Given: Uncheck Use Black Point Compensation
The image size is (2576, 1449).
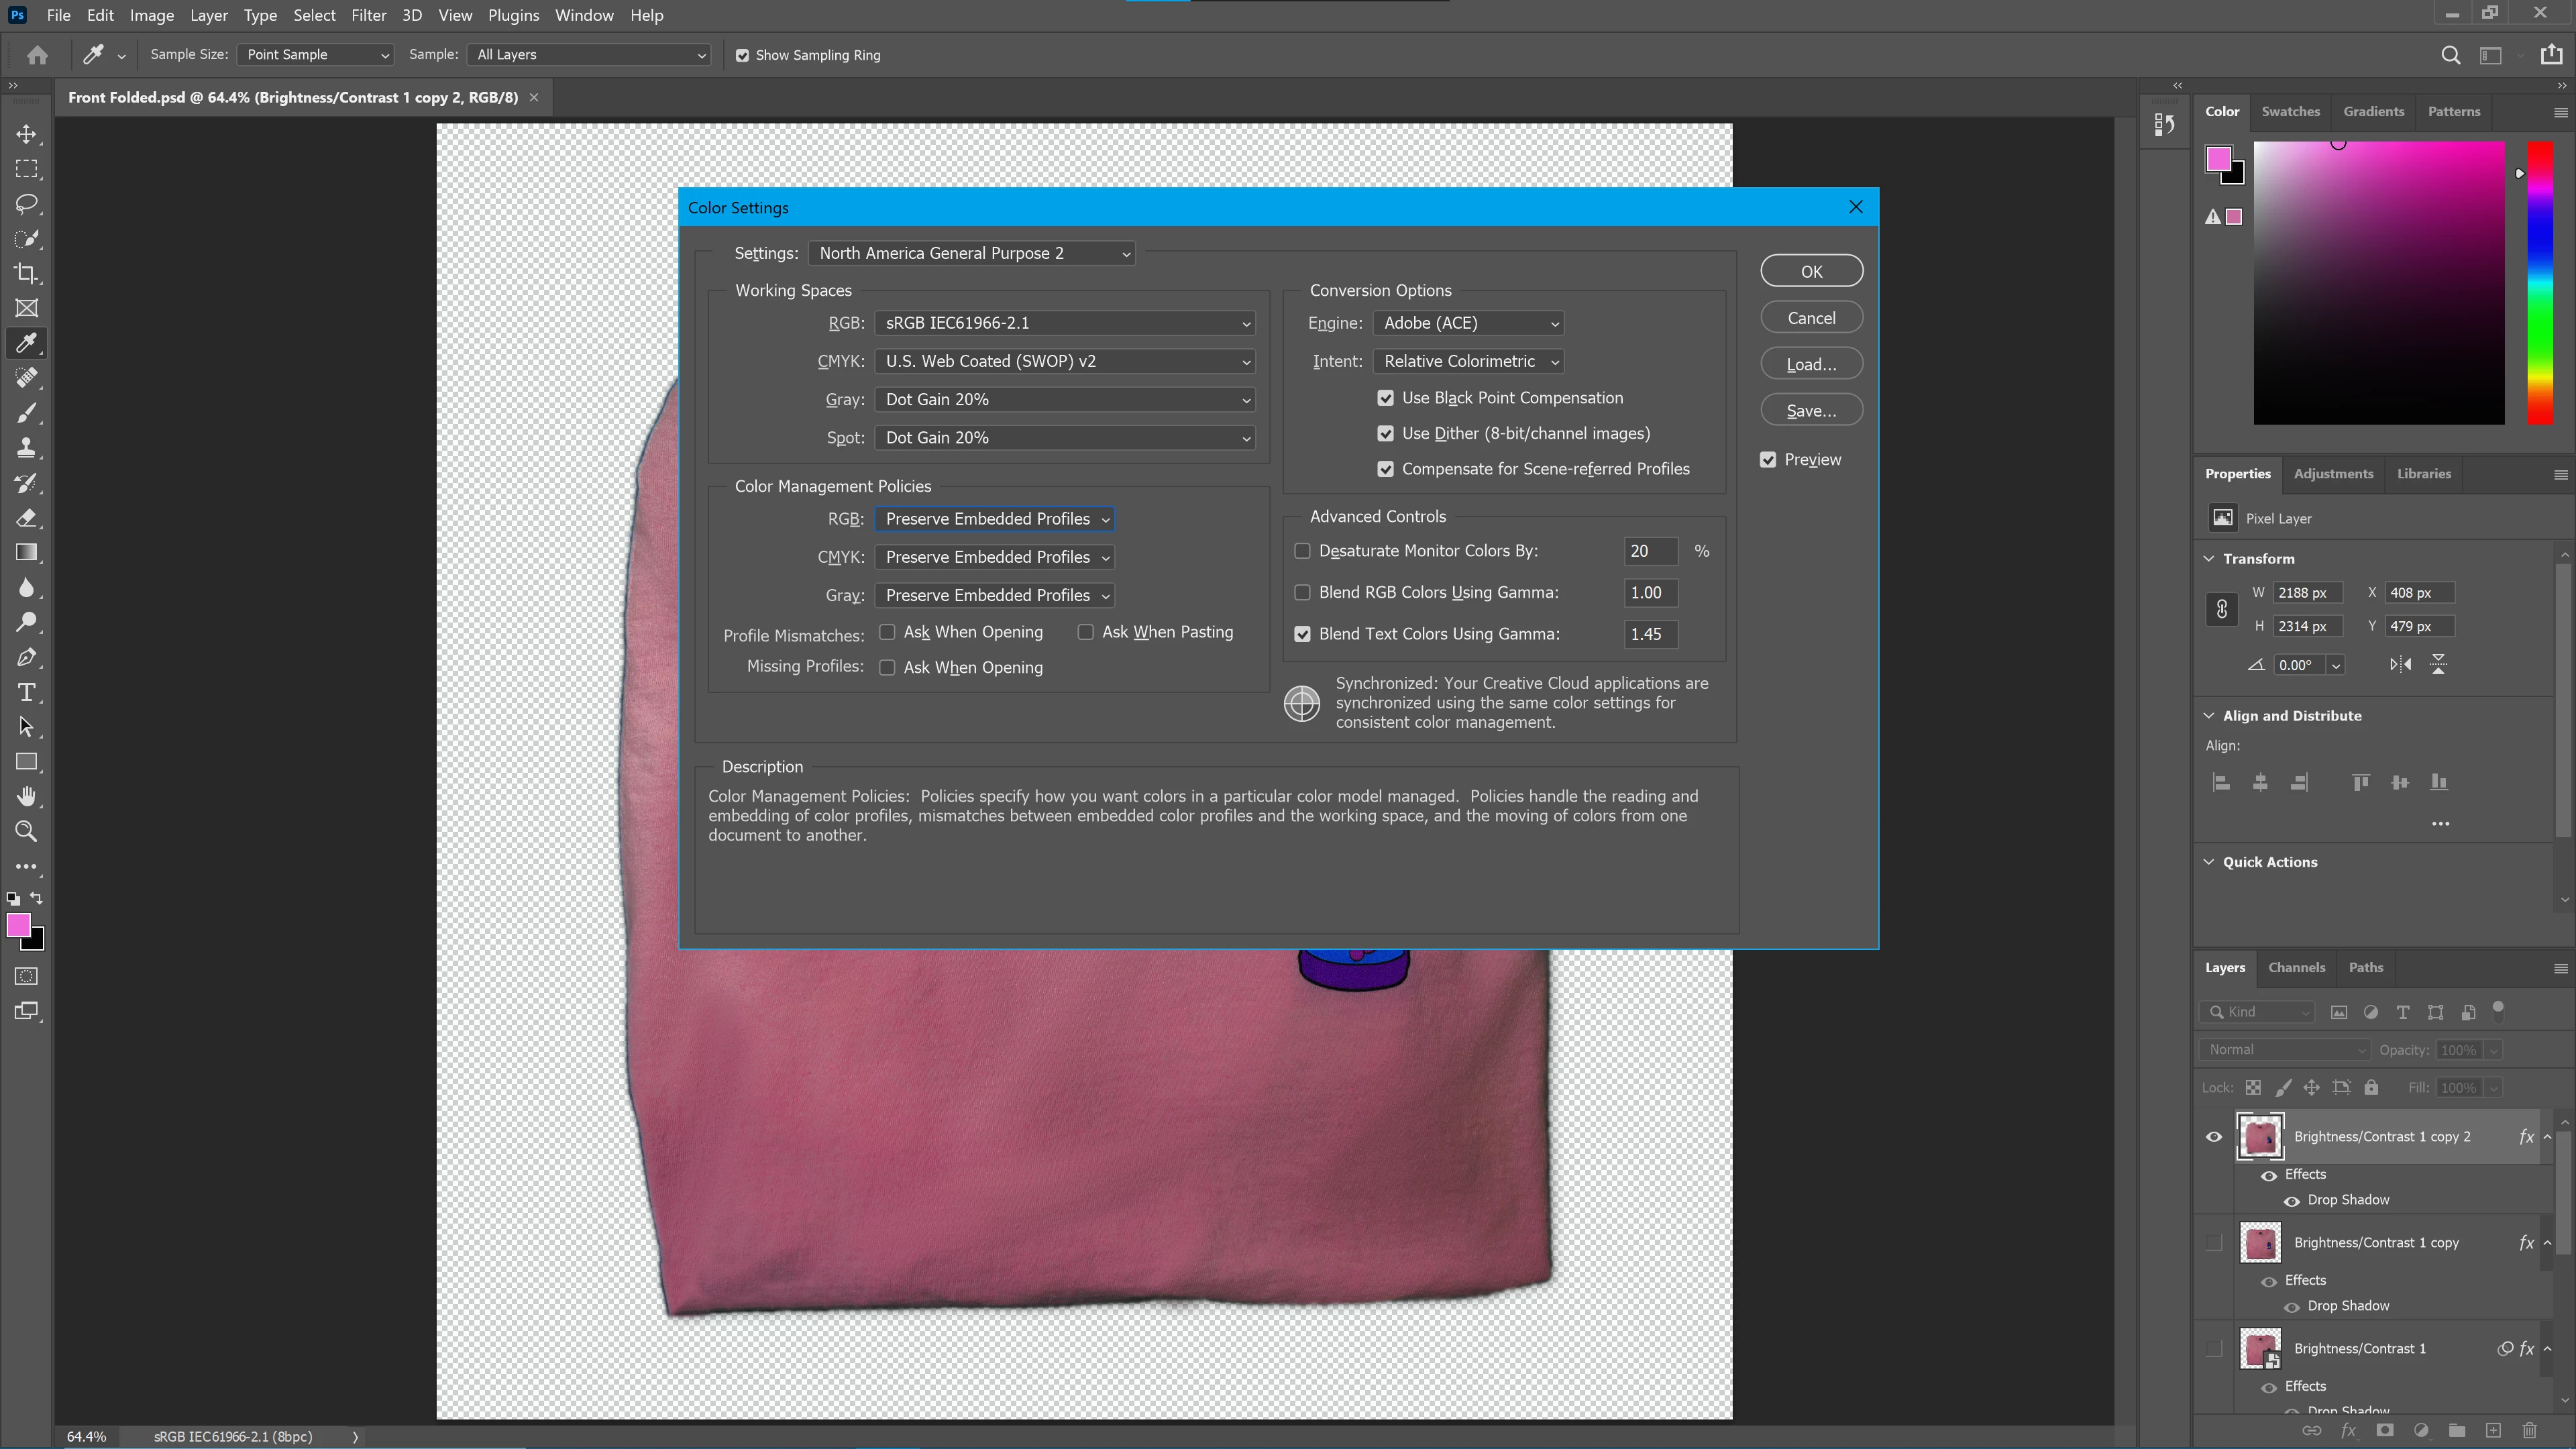Looking at the screenshot, I should [x=1385, y=398].
